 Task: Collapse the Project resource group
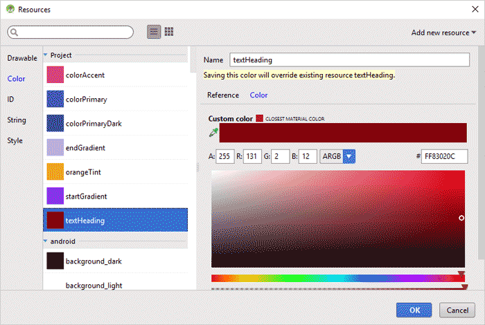pos(46,55)
